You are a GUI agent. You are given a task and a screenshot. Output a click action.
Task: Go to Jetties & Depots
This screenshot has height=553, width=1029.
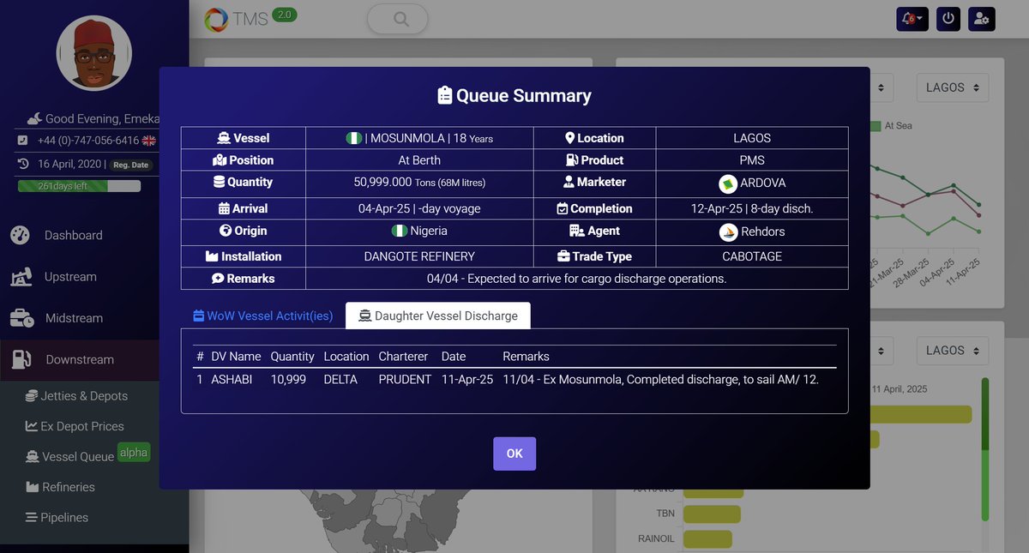point(85,396)
